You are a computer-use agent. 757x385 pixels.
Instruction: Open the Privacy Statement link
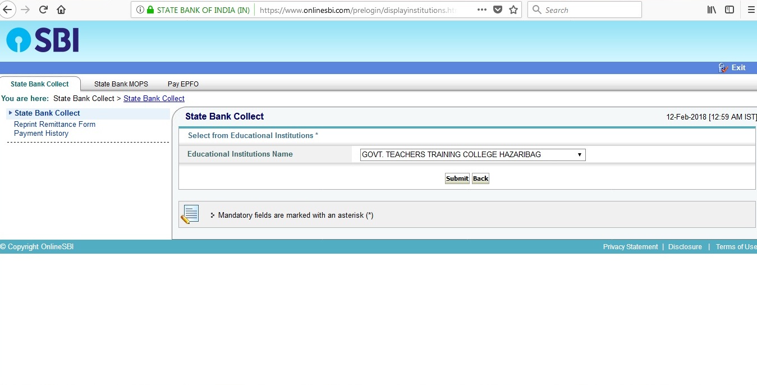click(630, 247)
